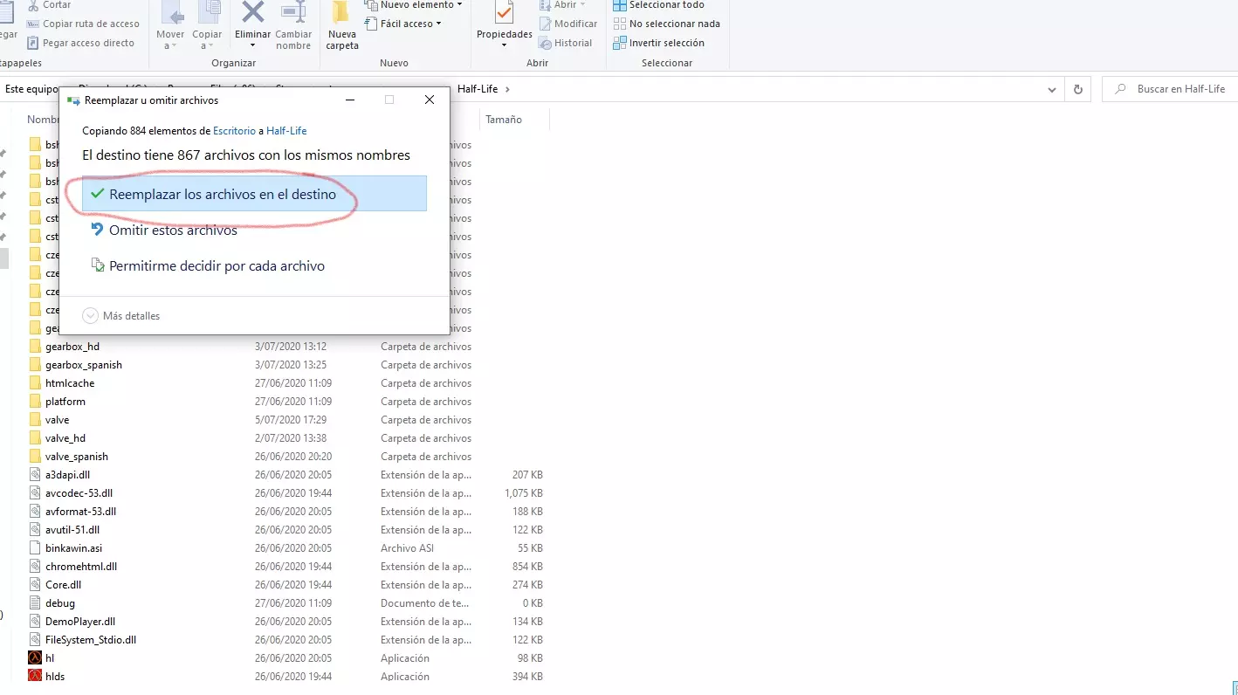Click the 2/07/2020 13:38 date cell
1238x695 pixels.
tap(290, 438)
